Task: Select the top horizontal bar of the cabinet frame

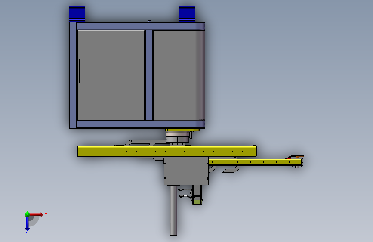Action: (x=140, y=26)
